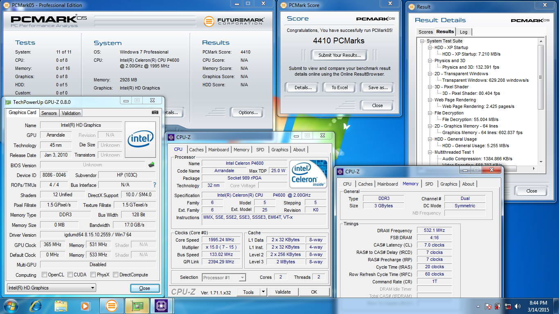This screenshot has width=559, height=314.
Task: Open the Sensors tab in GPU-Z
Action: tap(49, 113)
